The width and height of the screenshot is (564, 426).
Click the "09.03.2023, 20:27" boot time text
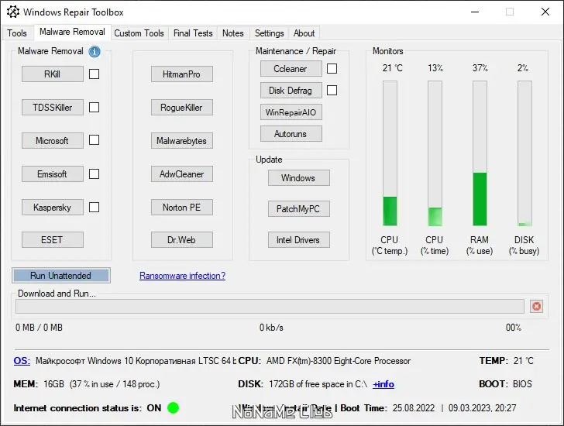pyautogui.click(x=482, y=408)
